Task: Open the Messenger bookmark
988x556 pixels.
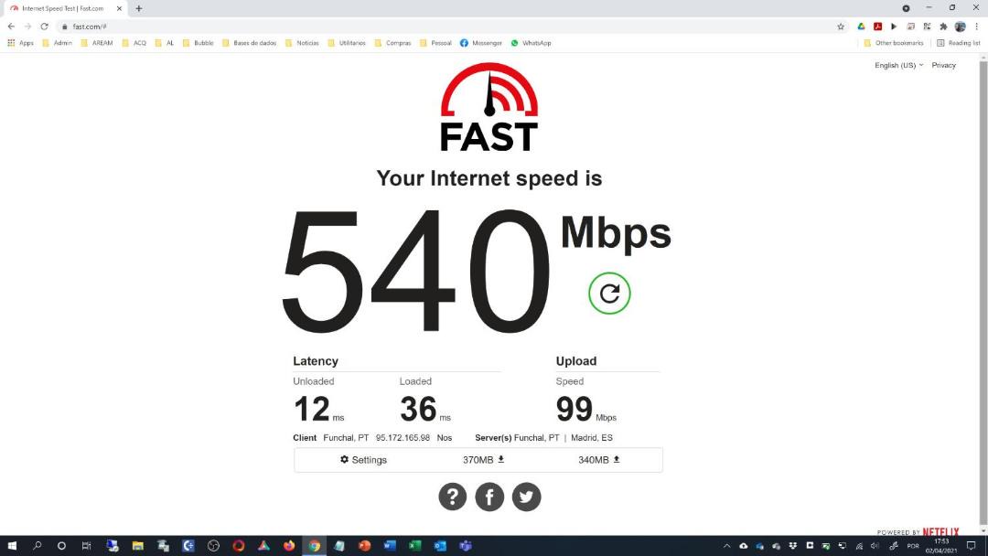Action: coord(481,43)
